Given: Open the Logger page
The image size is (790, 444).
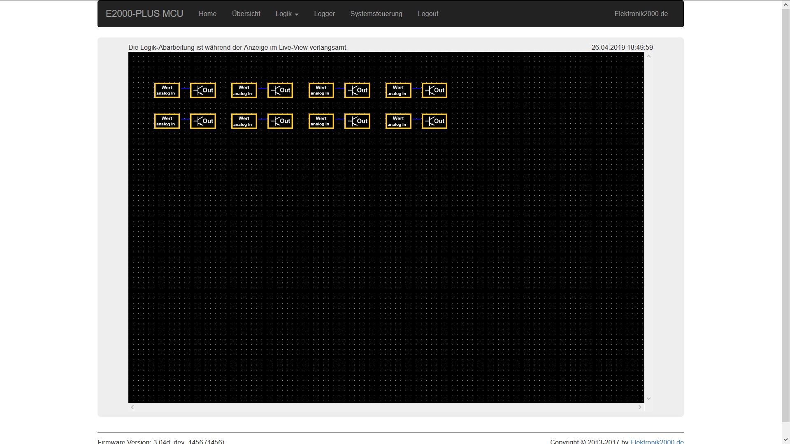Looking at the screenshot, I should 324,14.
